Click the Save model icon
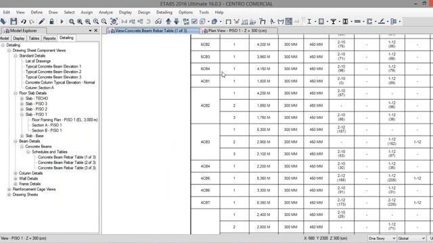433x243 pixels. (14, 21)
